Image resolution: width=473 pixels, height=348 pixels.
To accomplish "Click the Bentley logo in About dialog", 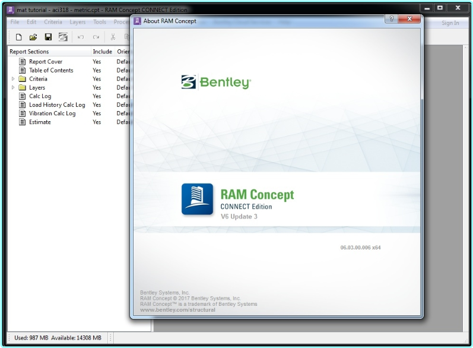I will pos(216,82).
